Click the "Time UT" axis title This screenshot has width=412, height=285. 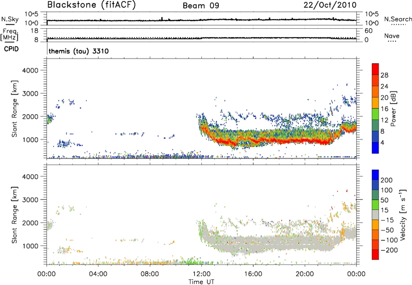[x=201, y=282]
